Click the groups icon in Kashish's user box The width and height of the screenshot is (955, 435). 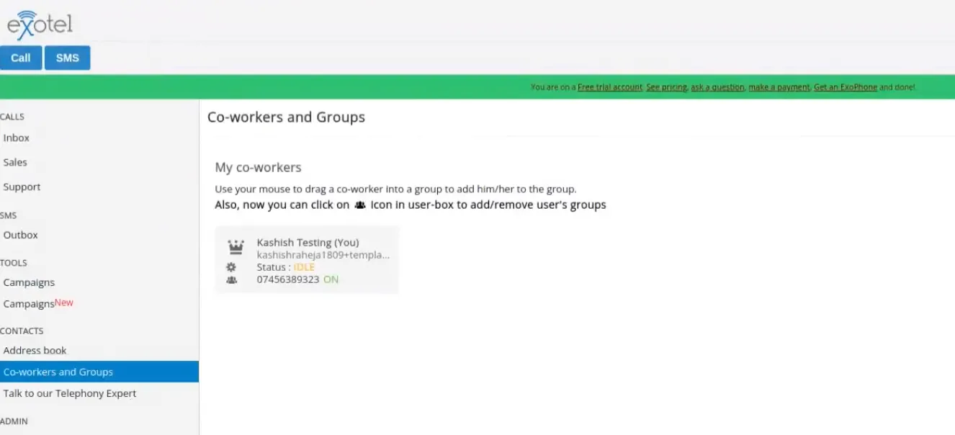231,279
